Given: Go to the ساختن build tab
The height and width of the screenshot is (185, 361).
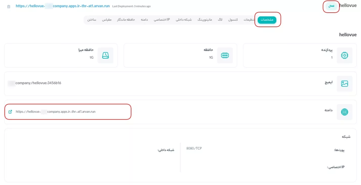Looking at the screenshot, I should point(92,20).
